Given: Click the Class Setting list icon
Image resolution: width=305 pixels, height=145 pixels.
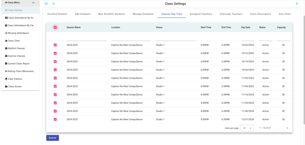Looking at the screenshot, I should pos(6,10).
